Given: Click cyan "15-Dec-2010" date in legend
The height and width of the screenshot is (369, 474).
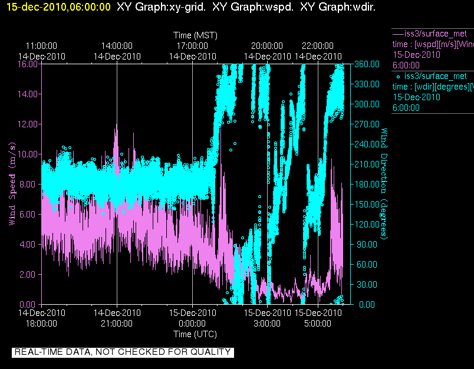Looking at the screenshot, I should (x=416, y=97).
